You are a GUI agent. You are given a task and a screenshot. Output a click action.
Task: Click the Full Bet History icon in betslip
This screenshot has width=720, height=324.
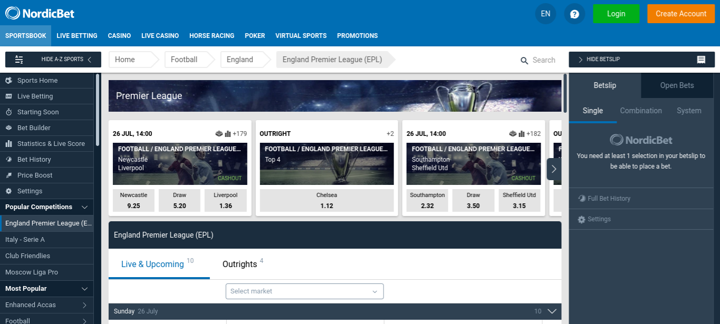pos(582,199)
